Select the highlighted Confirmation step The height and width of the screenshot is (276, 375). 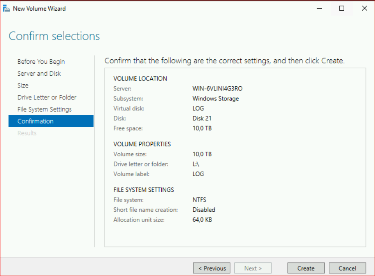[x=35, y=121]
